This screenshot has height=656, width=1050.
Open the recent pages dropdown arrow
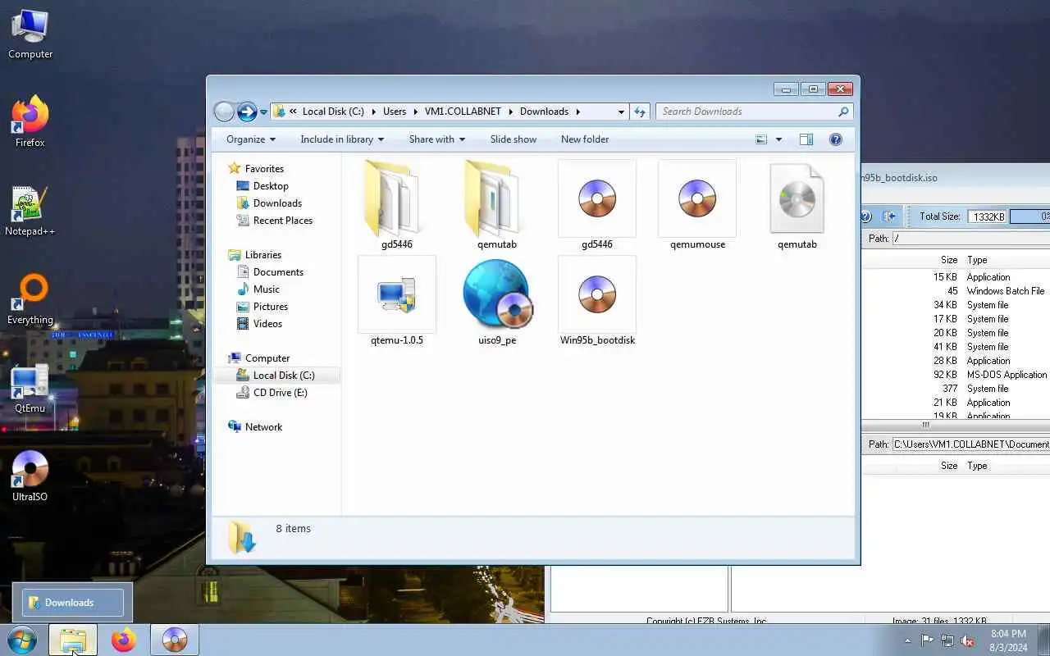tap(263, 112)
